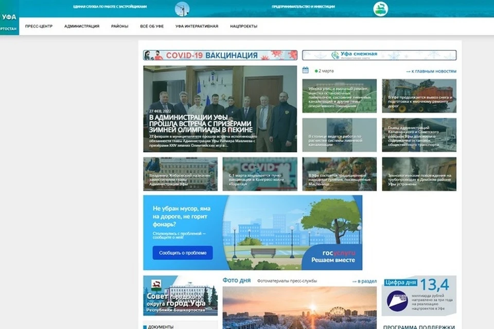Viewport: 494px width, 329px height.
Task: Click the green round investment icon
Action: [x=381, y=9]
